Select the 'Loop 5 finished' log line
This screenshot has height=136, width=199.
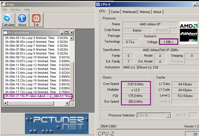(x=37, y=38)
